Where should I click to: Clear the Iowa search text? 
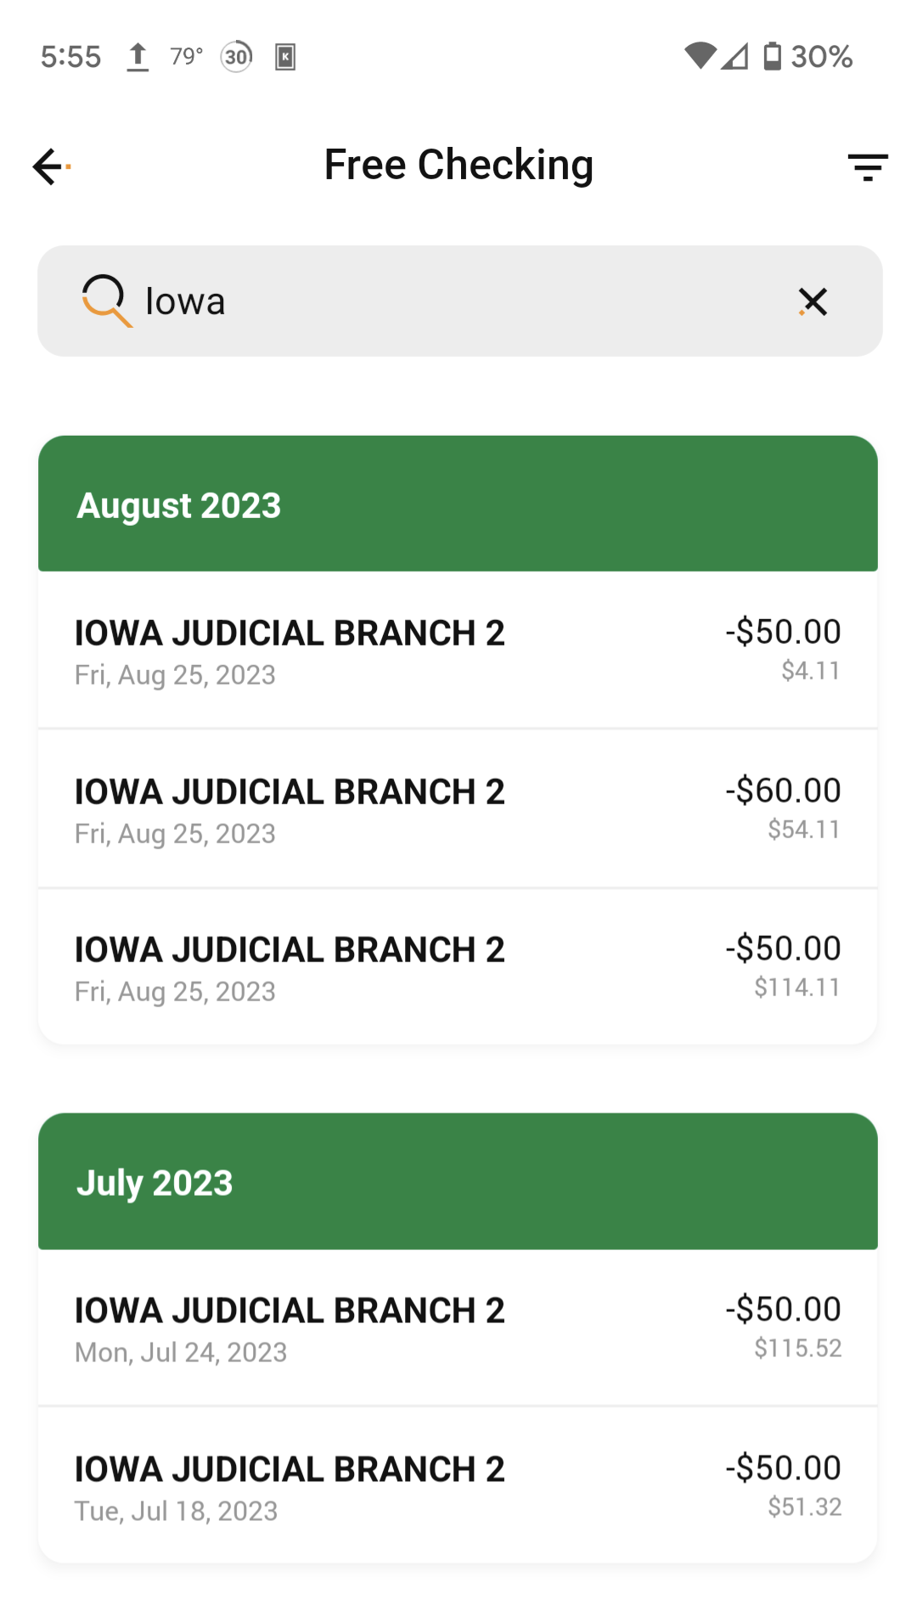813,301
